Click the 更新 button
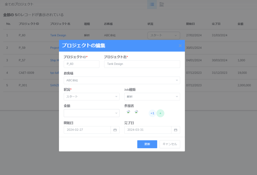The width and height of the screenshot is (257, 175). tap(147, 144)
